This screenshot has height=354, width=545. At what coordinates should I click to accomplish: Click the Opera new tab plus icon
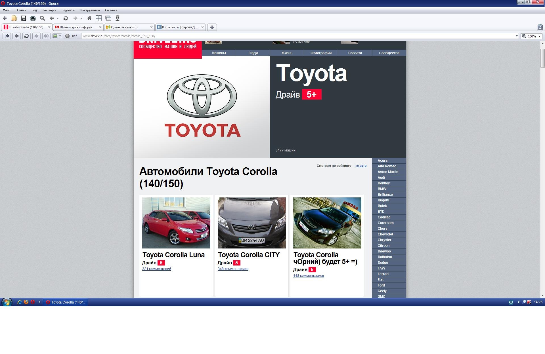click(212, 27)
